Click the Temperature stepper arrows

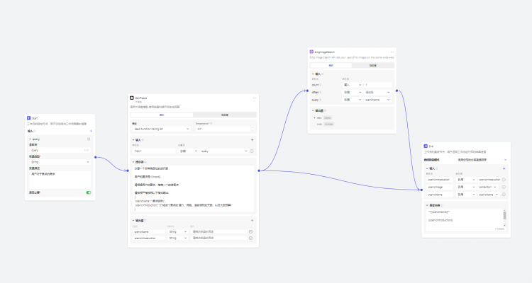point(253,129)
